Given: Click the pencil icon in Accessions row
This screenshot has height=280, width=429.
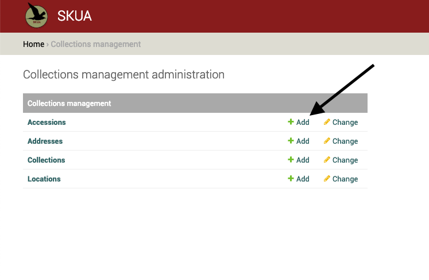Looking at the screenshot, I should point(327,122).
